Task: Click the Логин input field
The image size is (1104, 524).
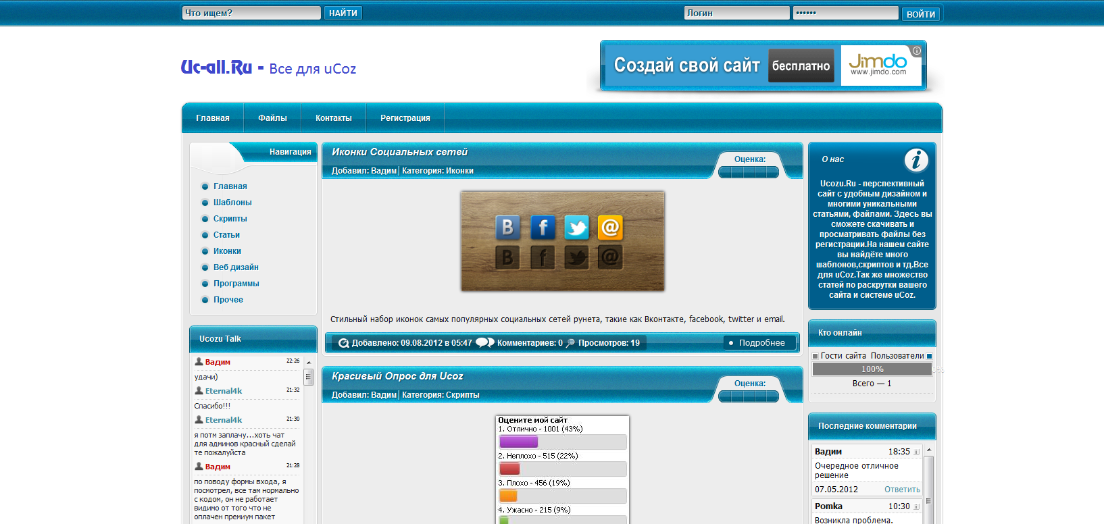Action: (736, 13)
